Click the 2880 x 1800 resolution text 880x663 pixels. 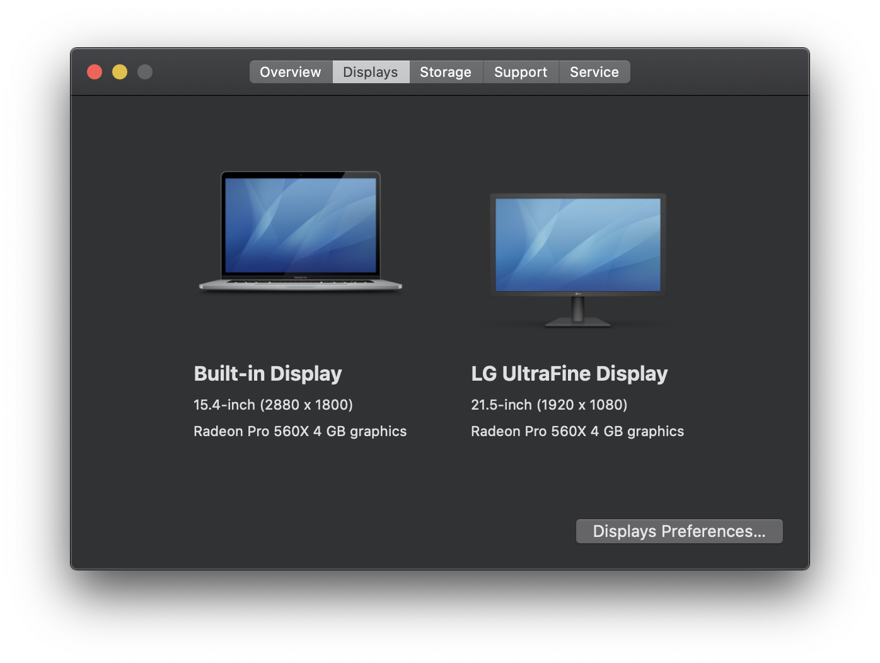click(274, 405)
